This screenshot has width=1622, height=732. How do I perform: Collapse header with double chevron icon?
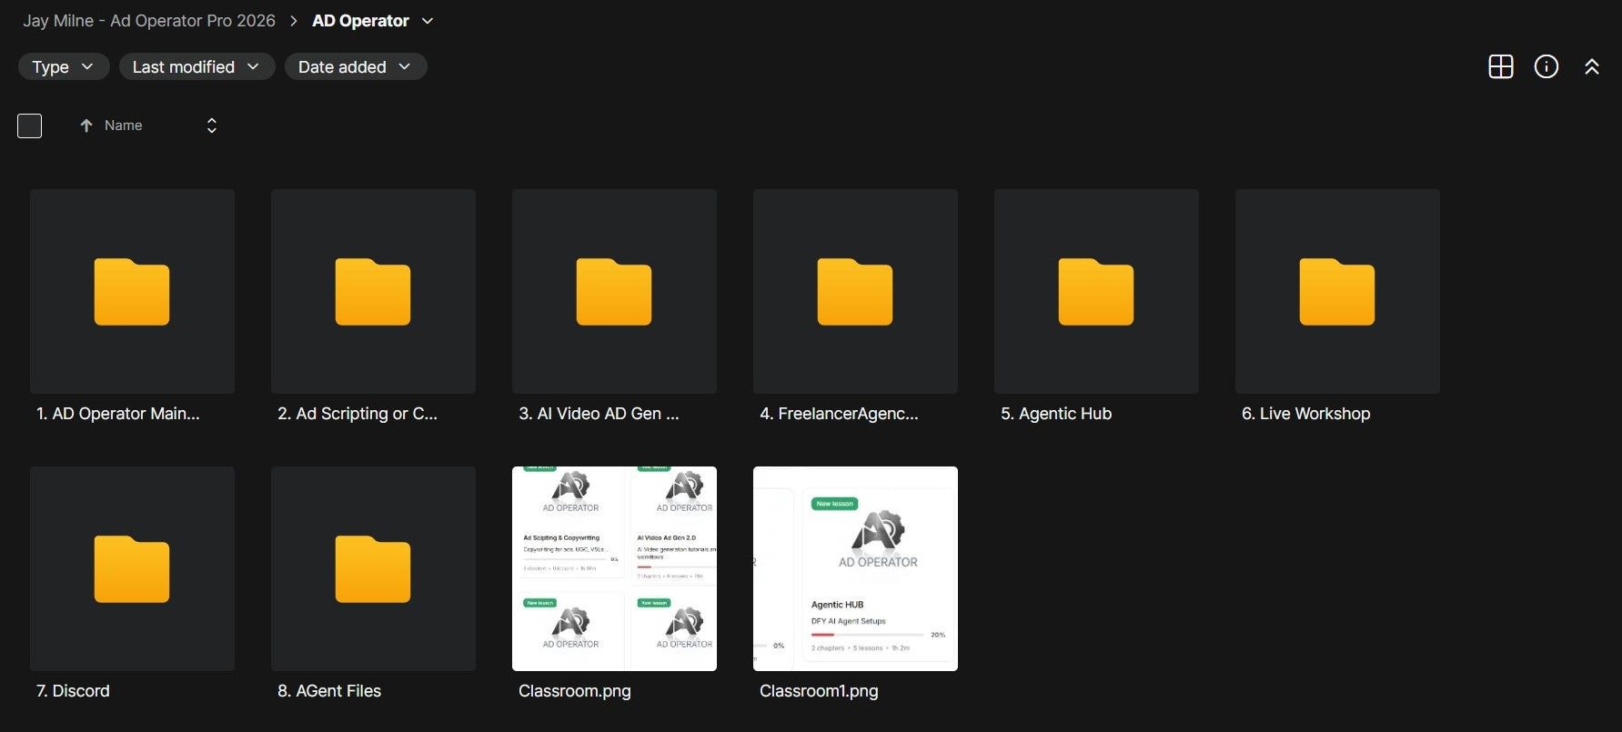click(1592, 66)
